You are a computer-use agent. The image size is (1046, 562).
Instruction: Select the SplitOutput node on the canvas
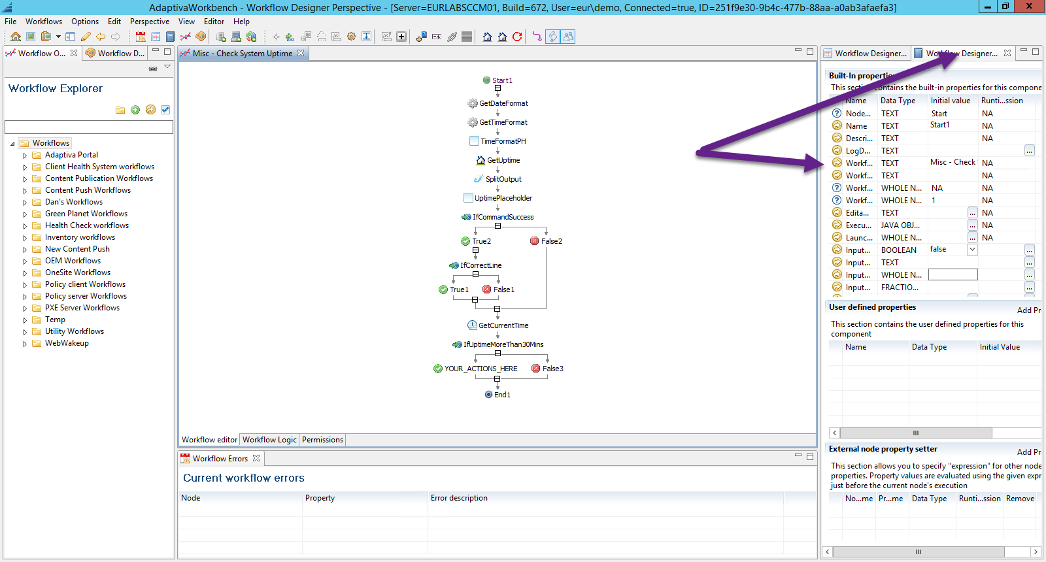pyautogui.click(x=498, y=179)
